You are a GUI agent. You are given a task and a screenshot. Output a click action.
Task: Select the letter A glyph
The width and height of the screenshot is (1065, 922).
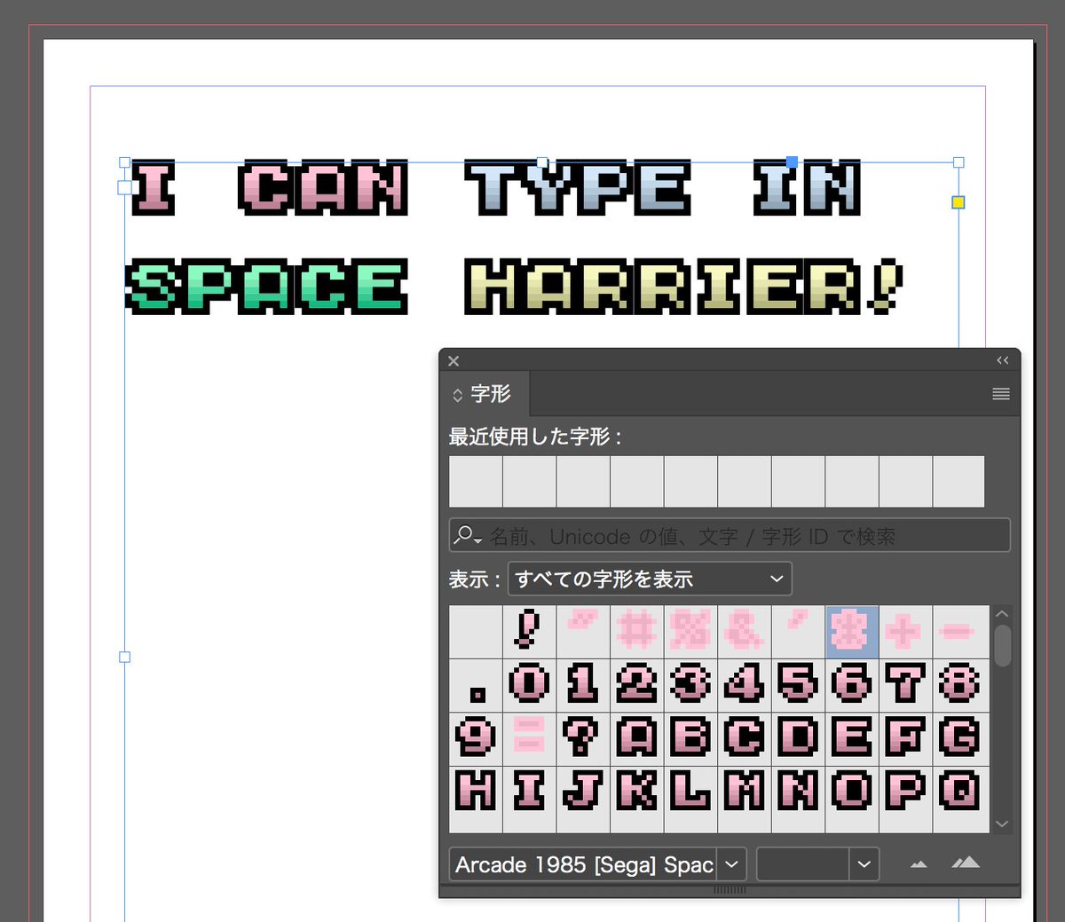(636, 738)
